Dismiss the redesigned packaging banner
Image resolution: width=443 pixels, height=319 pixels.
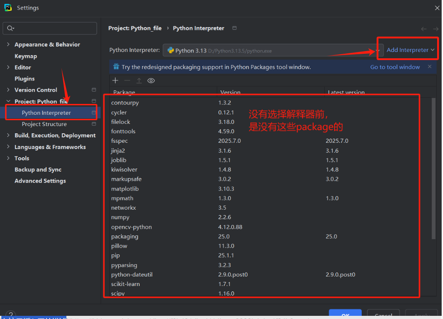click(x=429, y=67)
